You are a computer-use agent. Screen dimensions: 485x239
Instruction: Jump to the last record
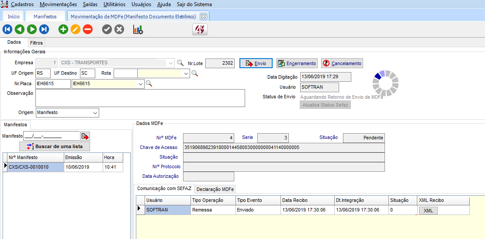(44, 29)
